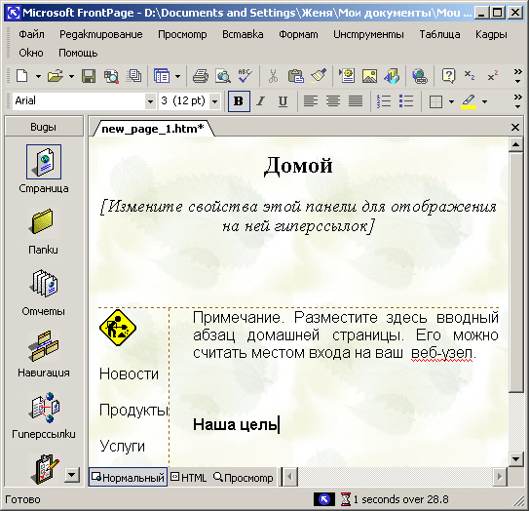Select the Folders view icon
This screenshot has width=529, height=511.
click(43, 221)
